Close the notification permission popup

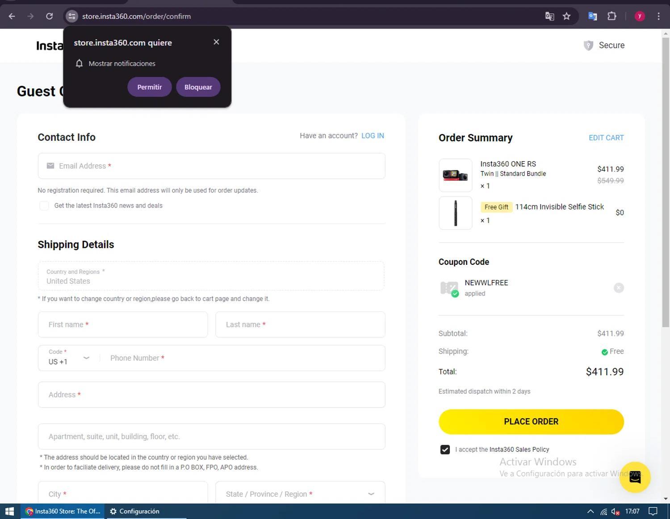coord(216,42)
